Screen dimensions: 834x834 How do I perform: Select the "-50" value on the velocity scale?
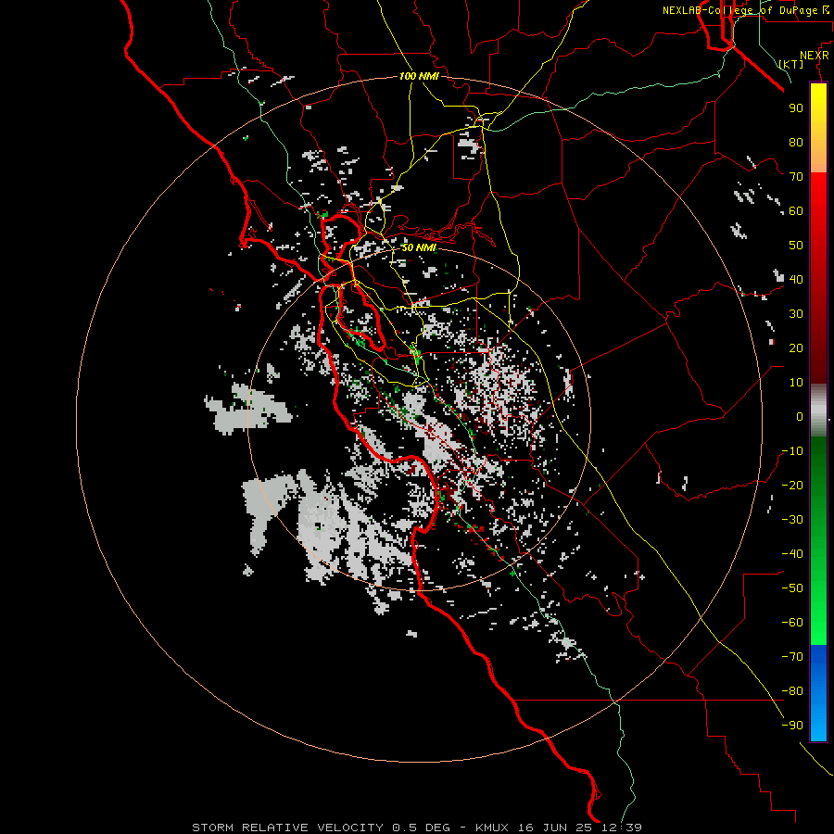(x=792, y=588)
